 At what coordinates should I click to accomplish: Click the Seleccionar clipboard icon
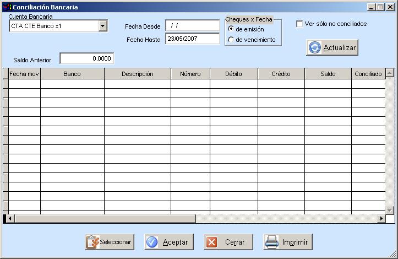click(x=92, y=242)
